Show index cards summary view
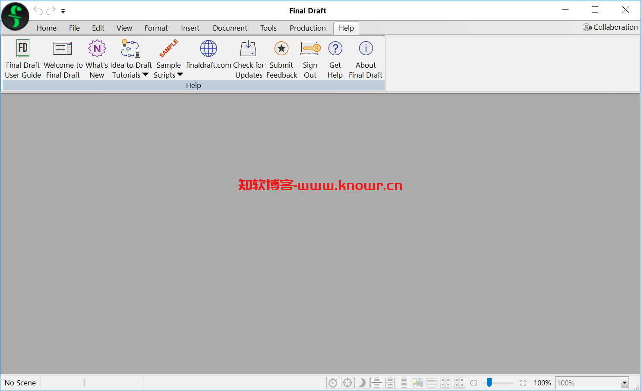This screenshot has width=641, height=391. coord(445,383)
